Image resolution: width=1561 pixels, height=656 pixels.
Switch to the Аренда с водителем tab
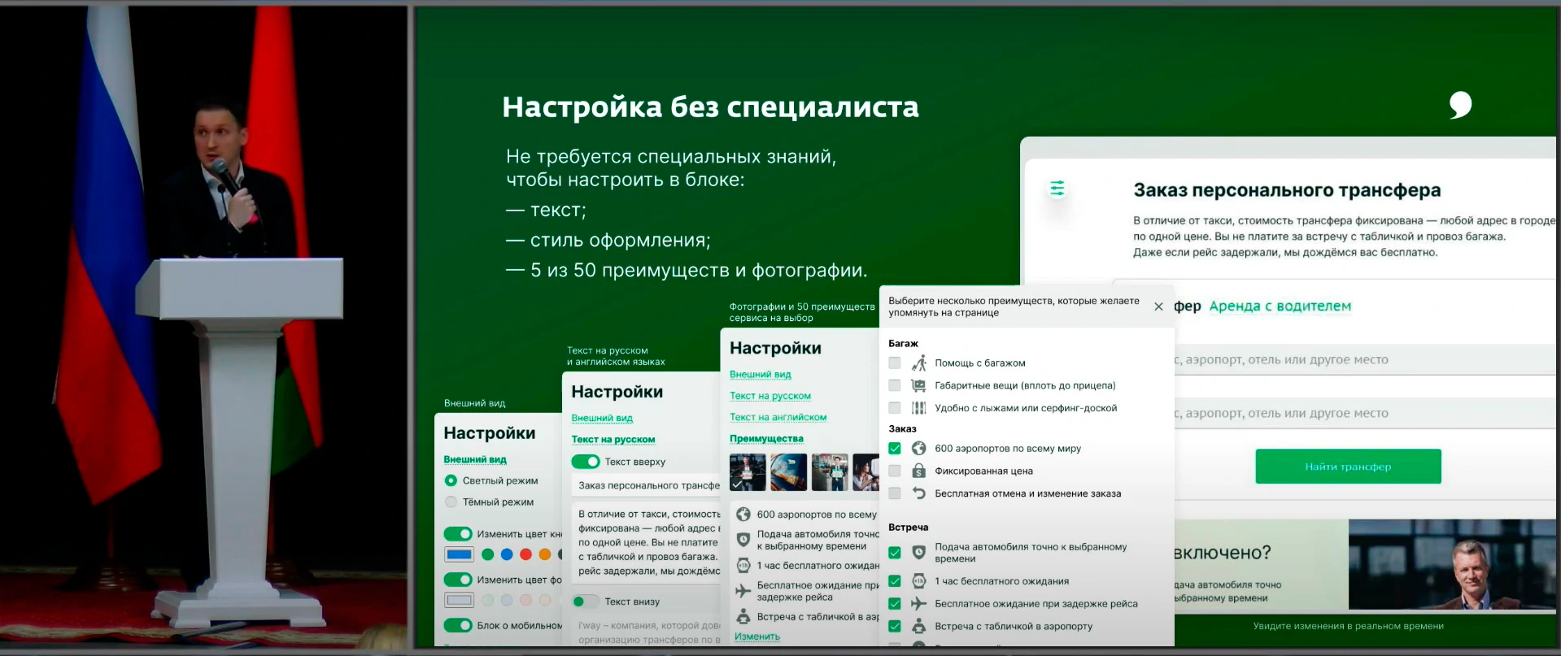(1280, 306)
